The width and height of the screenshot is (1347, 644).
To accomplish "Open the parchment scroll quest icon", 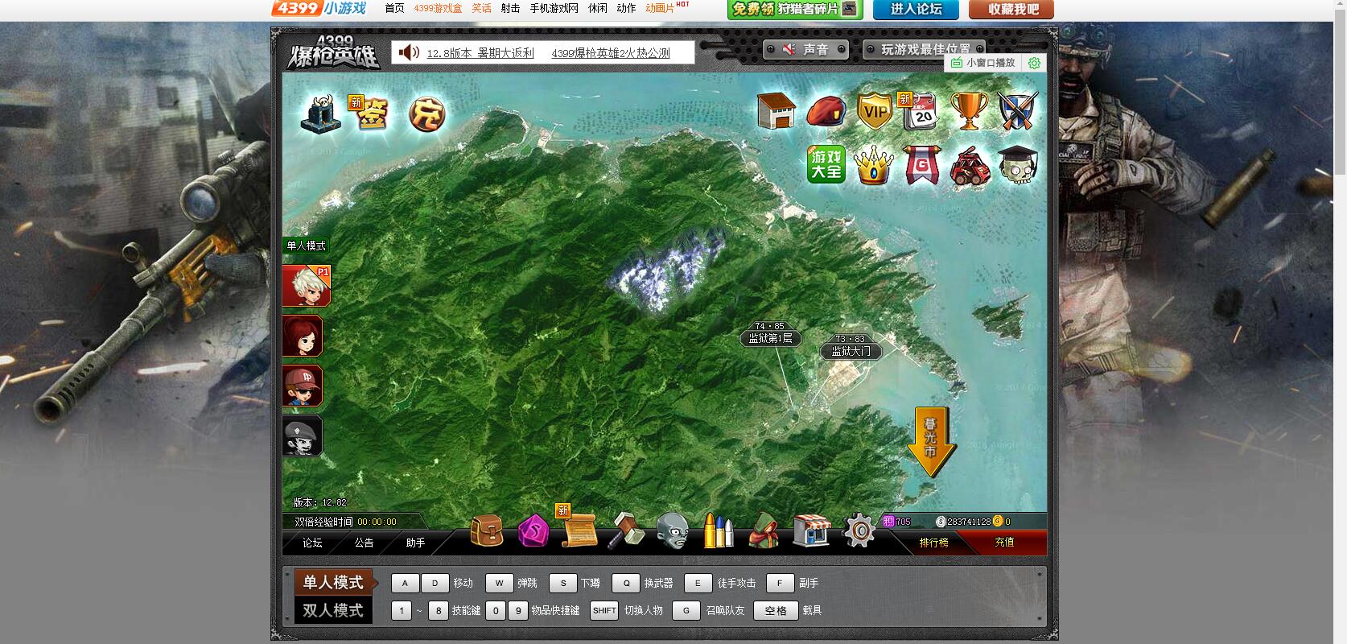I will point(579,530).
